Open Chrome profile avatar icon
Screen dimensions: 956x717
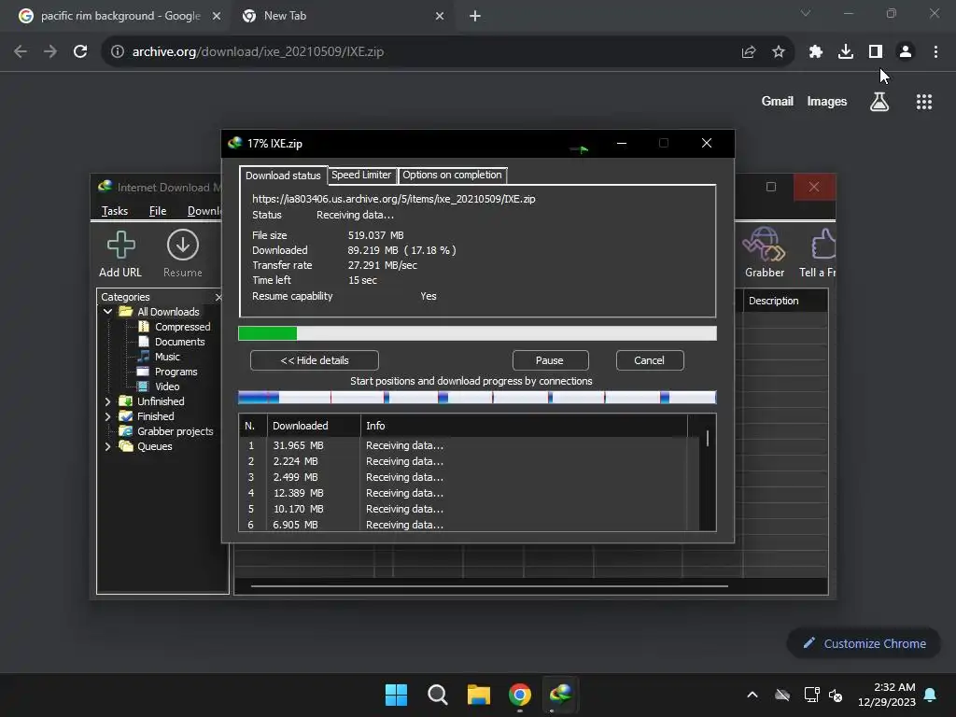906,52
